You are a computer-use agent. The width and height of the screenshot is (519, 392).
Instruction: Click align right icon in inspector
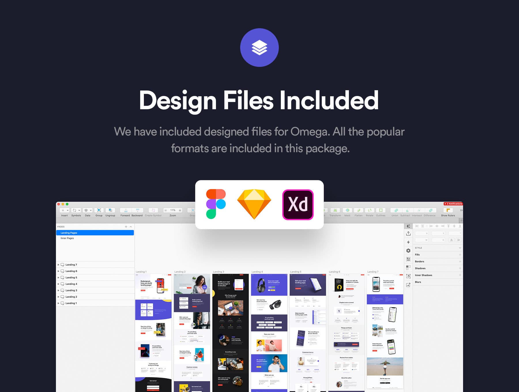tap(443, 226)
